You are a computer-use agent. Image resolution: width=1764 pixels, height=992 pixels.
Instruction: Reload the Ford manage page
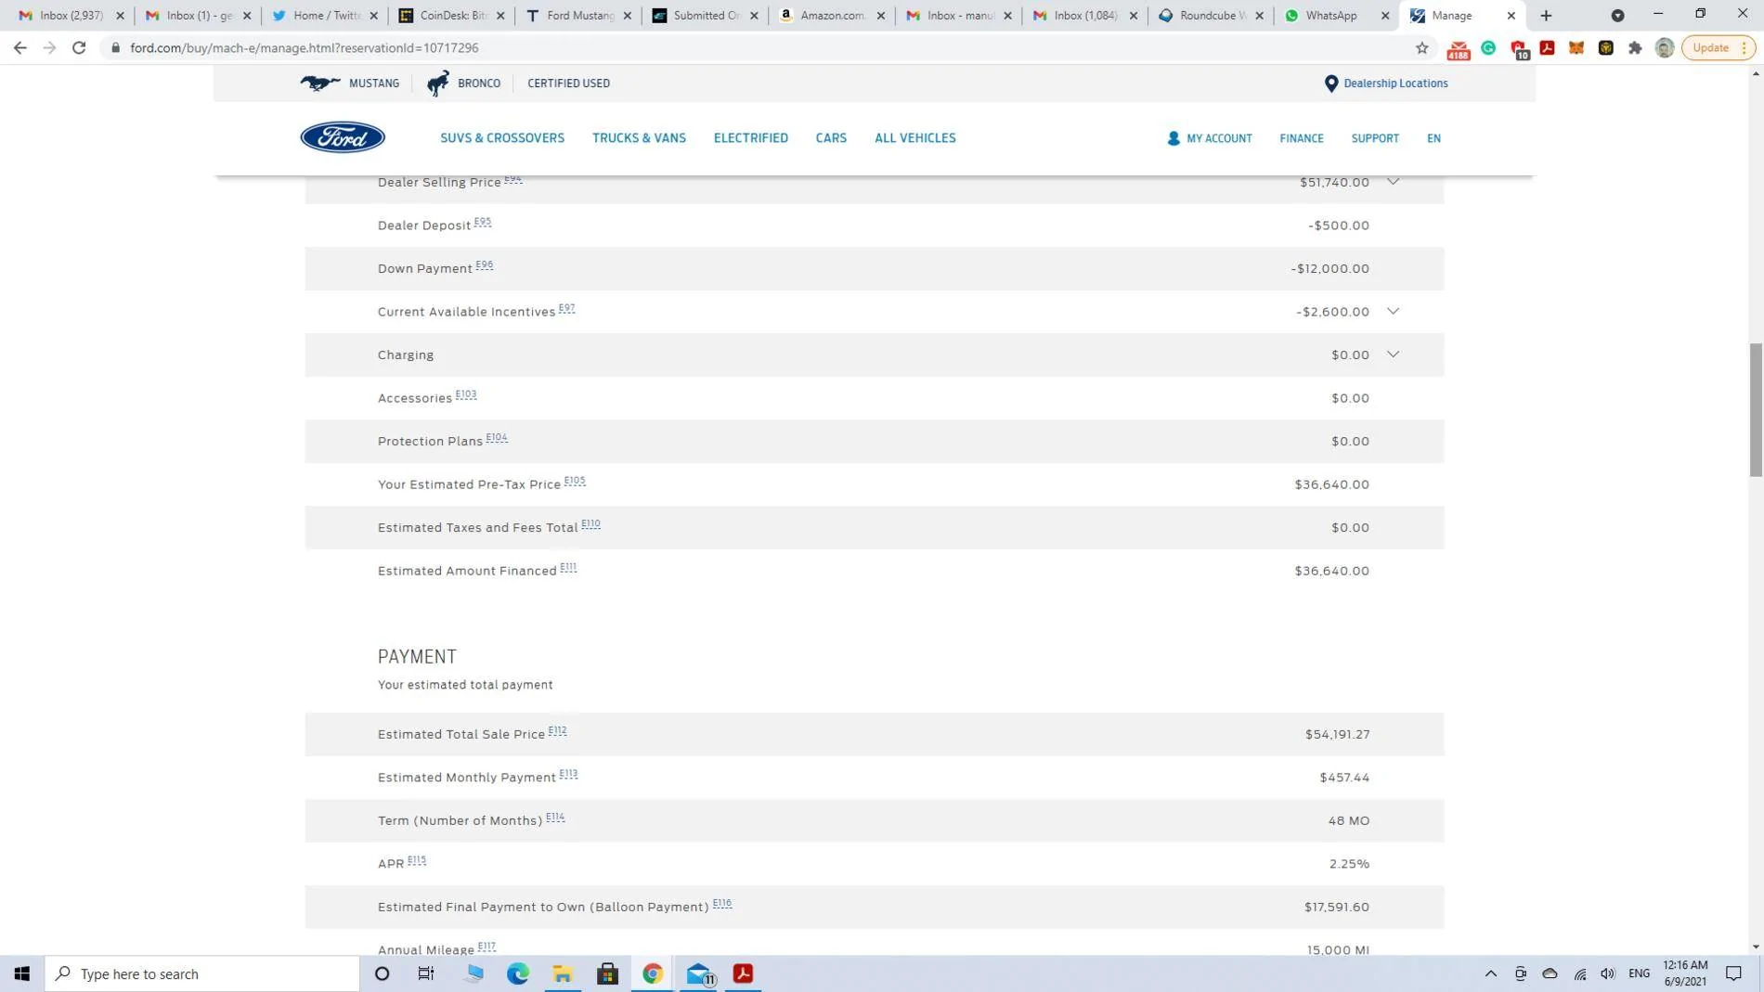(79, 47)
